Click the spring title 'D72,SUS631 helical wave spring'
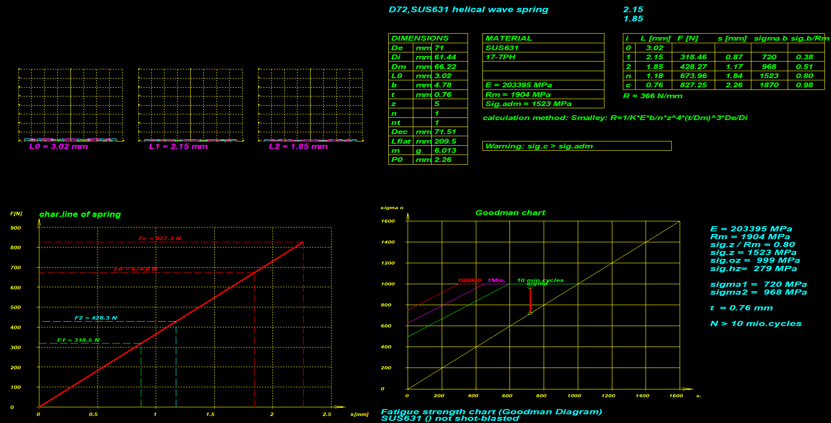Viewport: 831px width, 423px height. point(468,10)
